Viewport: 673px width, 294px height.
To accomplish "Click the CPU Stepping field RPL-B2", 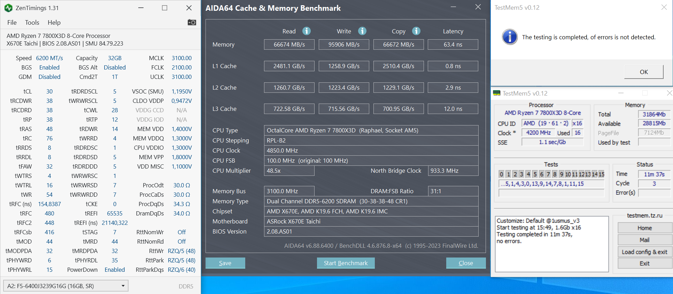I will click(371, 140).
